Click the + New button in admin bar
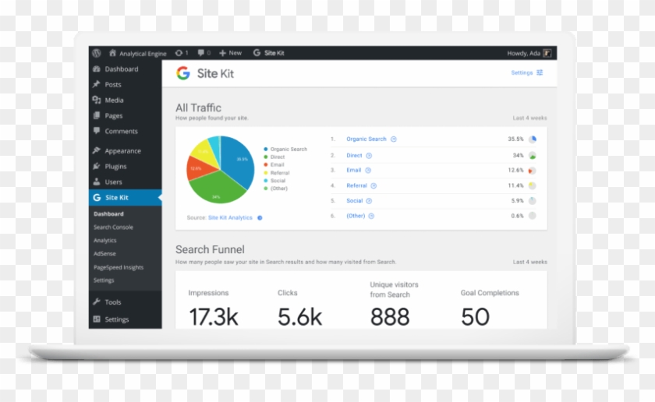This screenshot has width=655, height=402. 231,53
